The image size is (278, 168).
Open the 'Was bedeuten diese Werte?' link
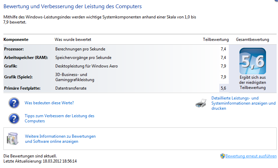click(49, 103)
